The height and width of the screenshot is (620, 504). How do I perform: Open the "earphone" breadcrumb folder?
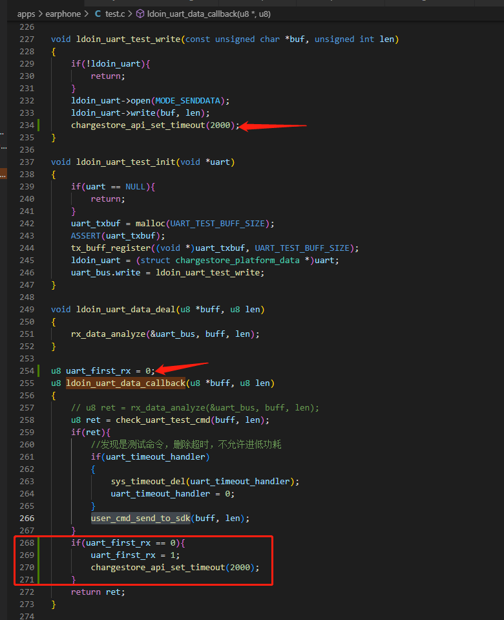coord(63,14)
